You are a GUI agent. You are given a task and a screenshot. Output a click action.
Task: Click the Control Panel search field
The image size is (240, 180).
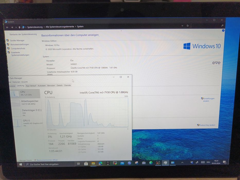click(208, 25)
